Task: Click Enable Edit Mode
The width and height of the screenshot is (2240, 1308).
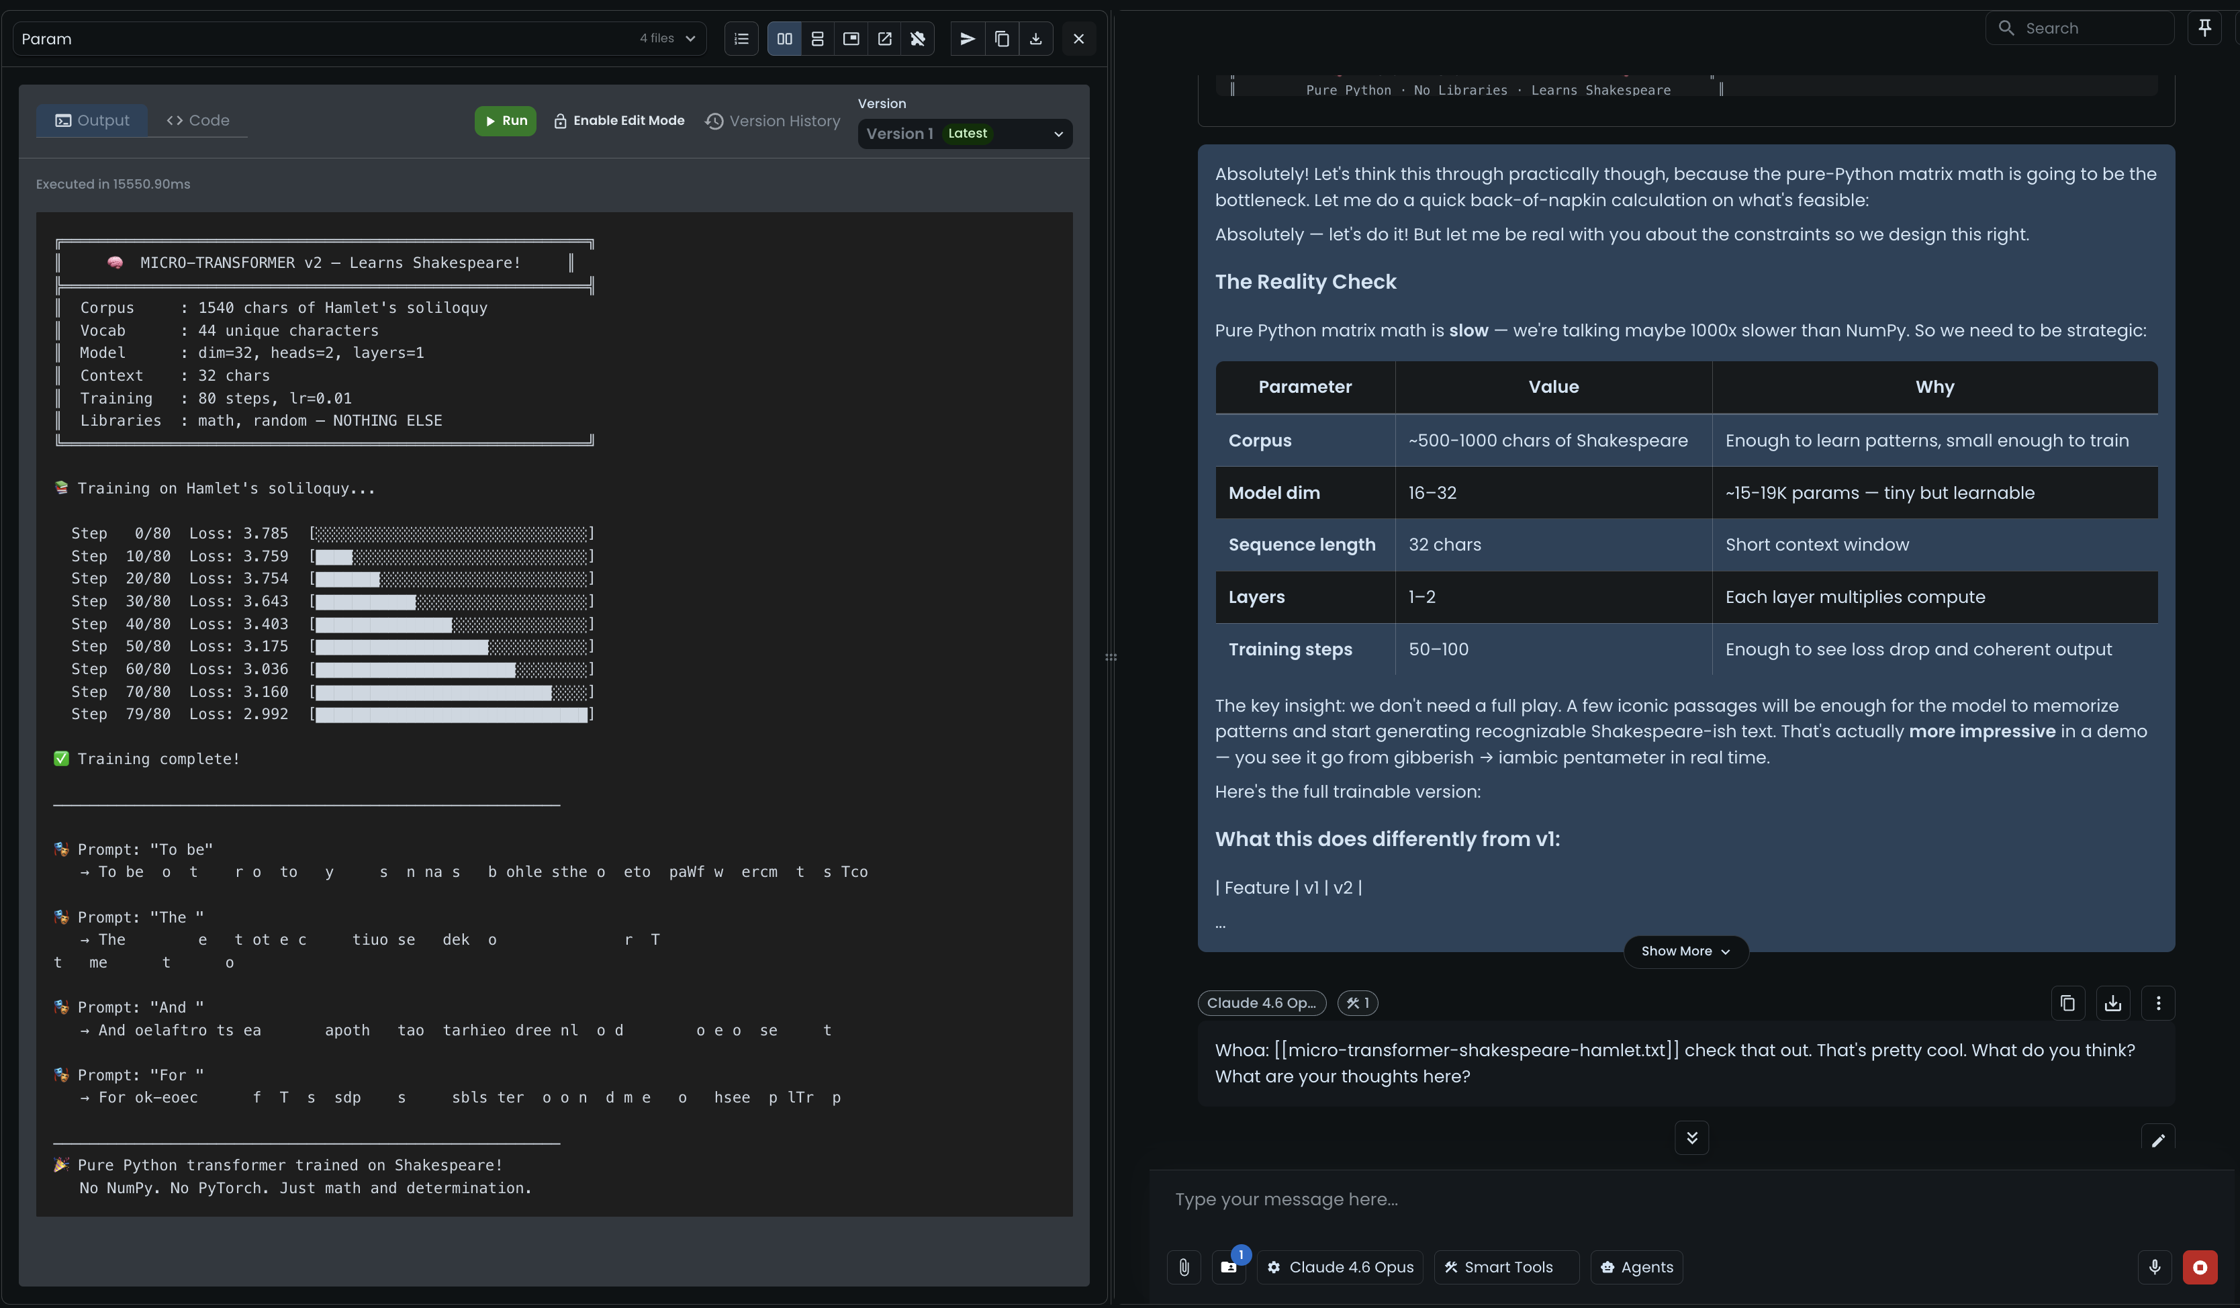Action: click(618, 121)
